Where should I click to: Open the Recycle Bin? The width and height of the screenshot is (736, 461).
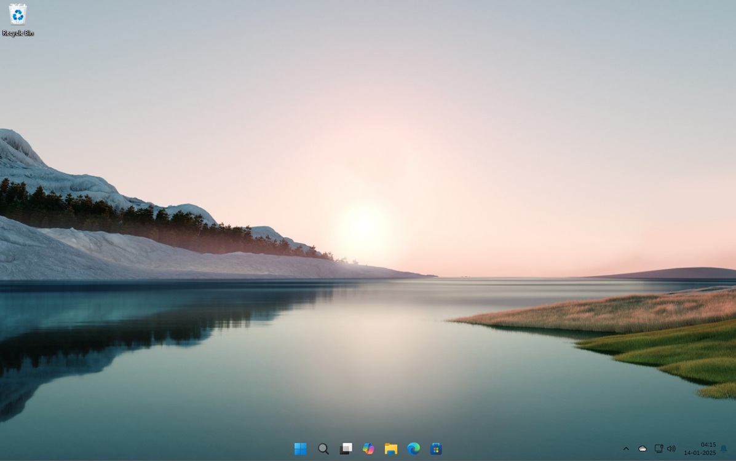(17, 15)
